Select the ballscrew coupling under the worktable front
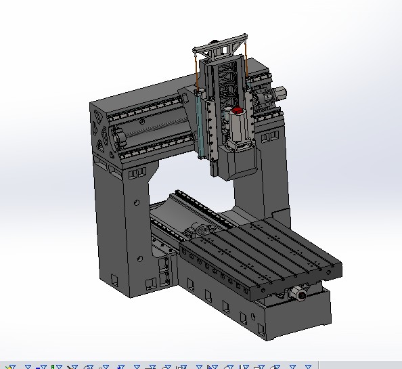The height and width of the screenshot is (369, 402). tap(299, 294)
